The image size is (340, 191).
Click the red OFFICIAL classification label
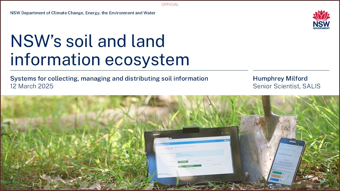click(170, 5)
